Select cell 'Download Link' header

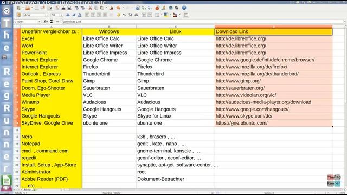tap(273, 31)
